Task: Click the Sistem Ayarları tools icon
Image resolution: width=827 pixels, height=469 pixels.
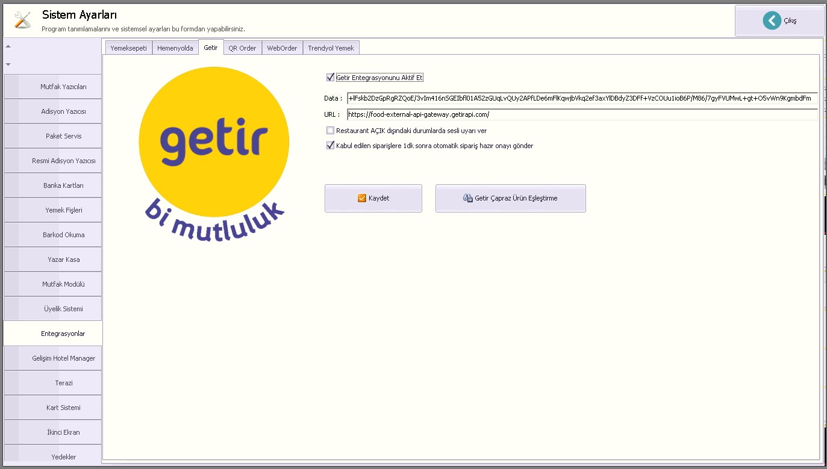Action: (x=22, y=20)
